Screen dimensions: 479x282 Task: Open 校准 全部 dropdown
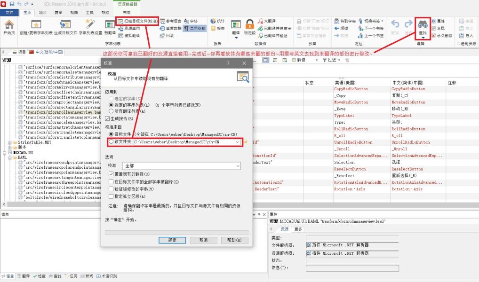point(182,166)
